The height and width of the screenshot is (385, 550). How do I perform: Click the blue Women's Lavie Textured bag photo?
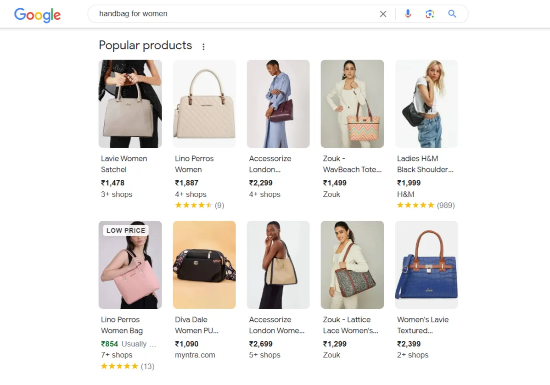[426, 265]
